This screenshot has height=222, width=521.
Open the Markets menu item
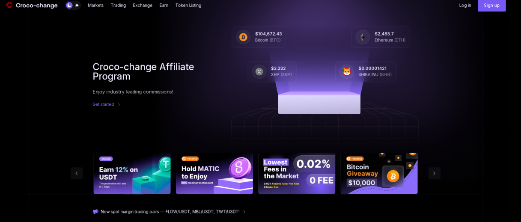(96, 5)
